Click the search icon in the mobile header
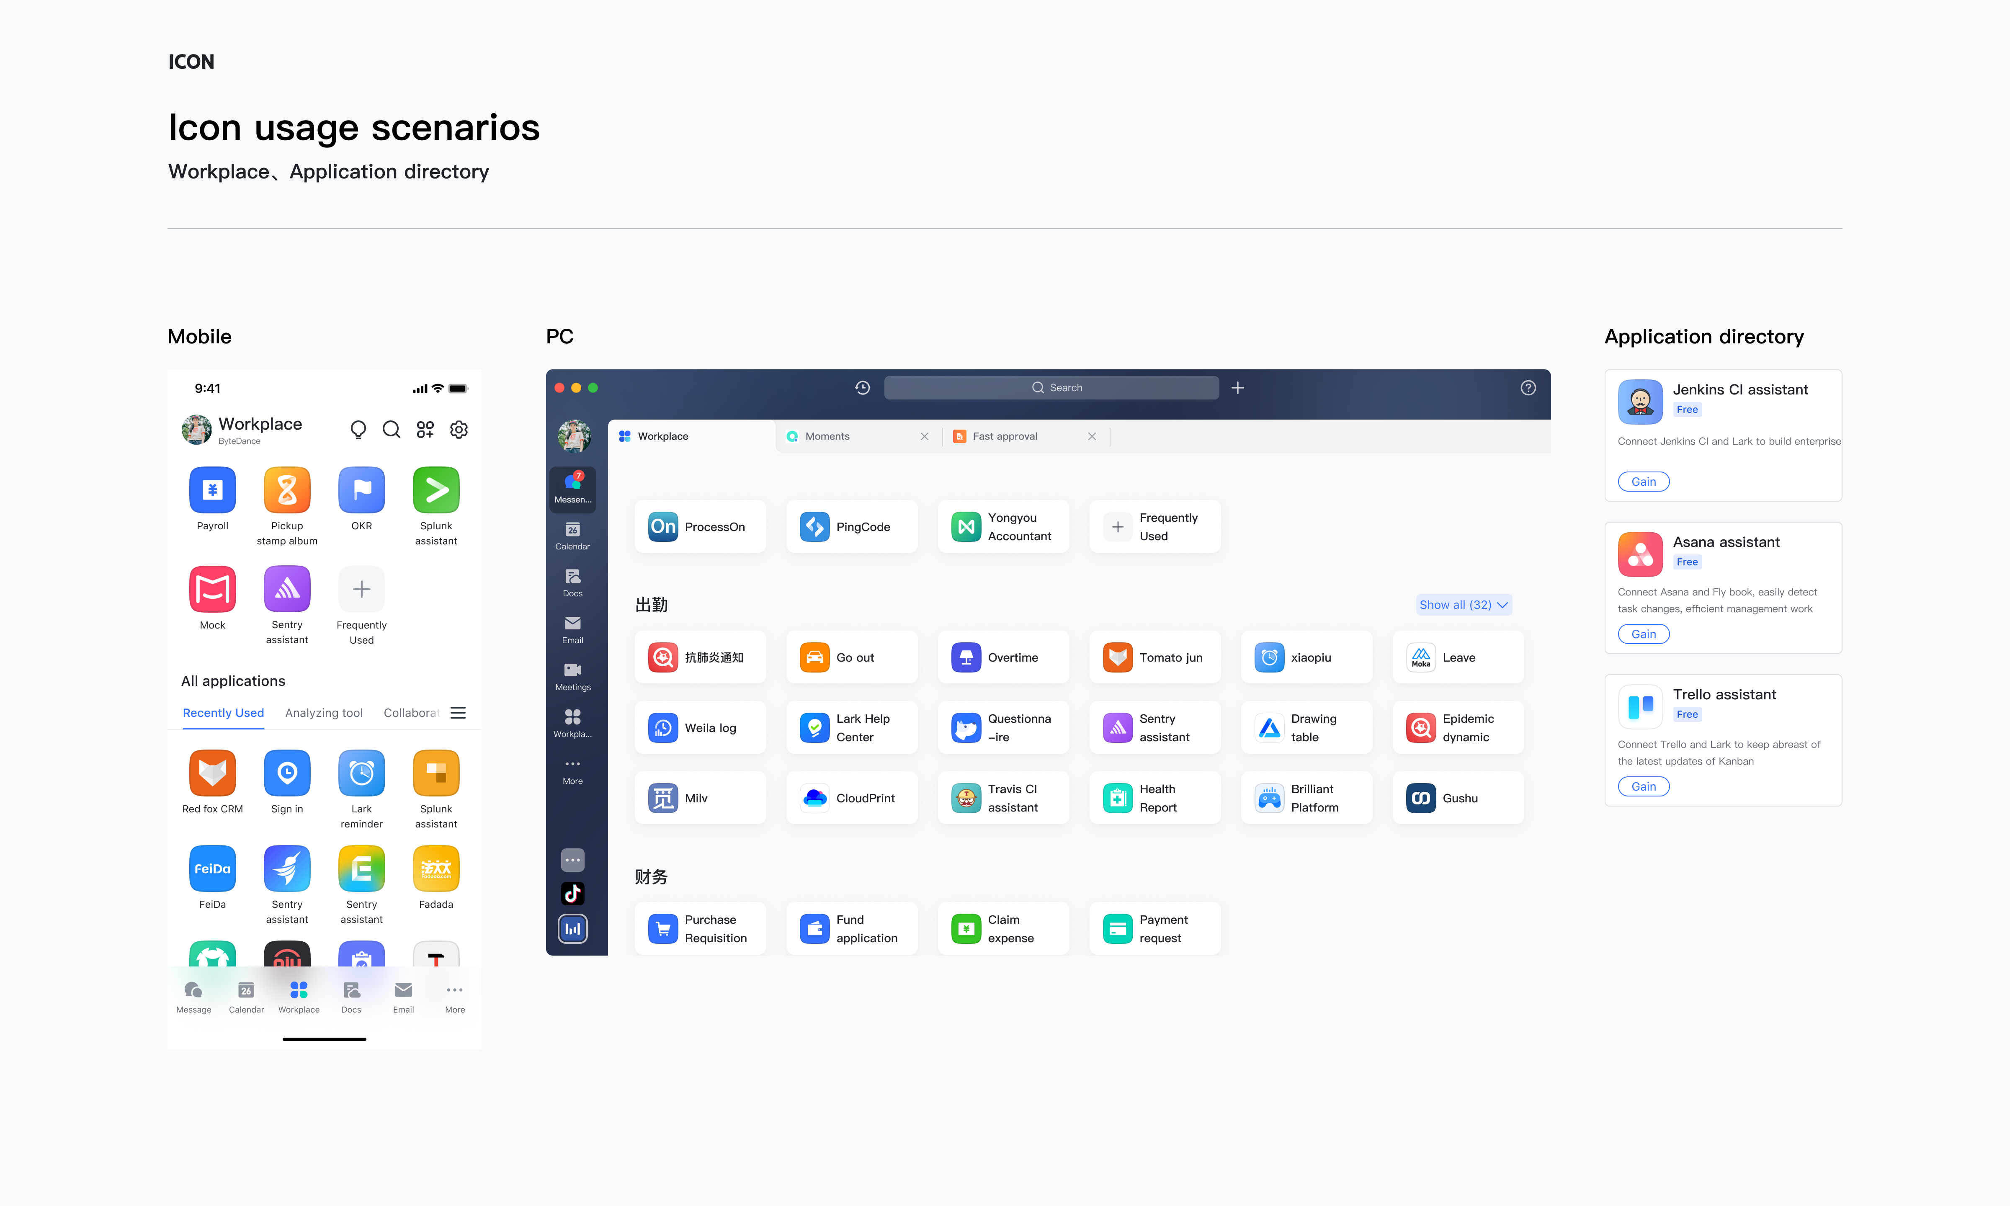 pos(392,429)
